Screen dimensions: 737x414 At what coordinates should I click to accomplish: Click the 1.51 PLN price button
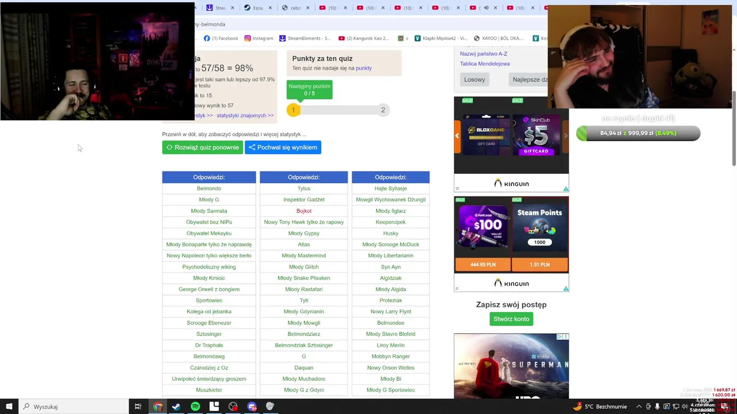(x=540, y=264)
